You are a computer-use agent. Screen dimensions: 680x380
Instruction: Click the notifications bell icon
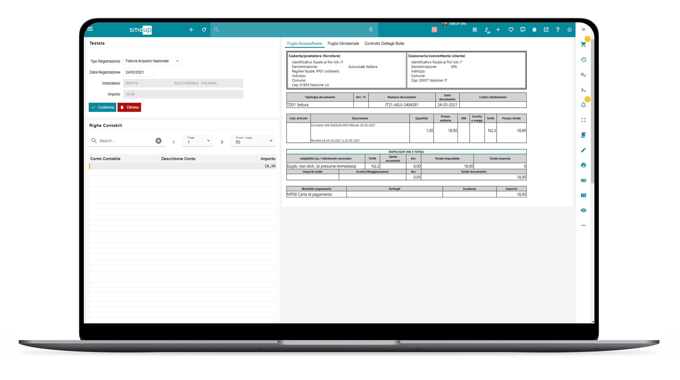(x=583, y=105)
